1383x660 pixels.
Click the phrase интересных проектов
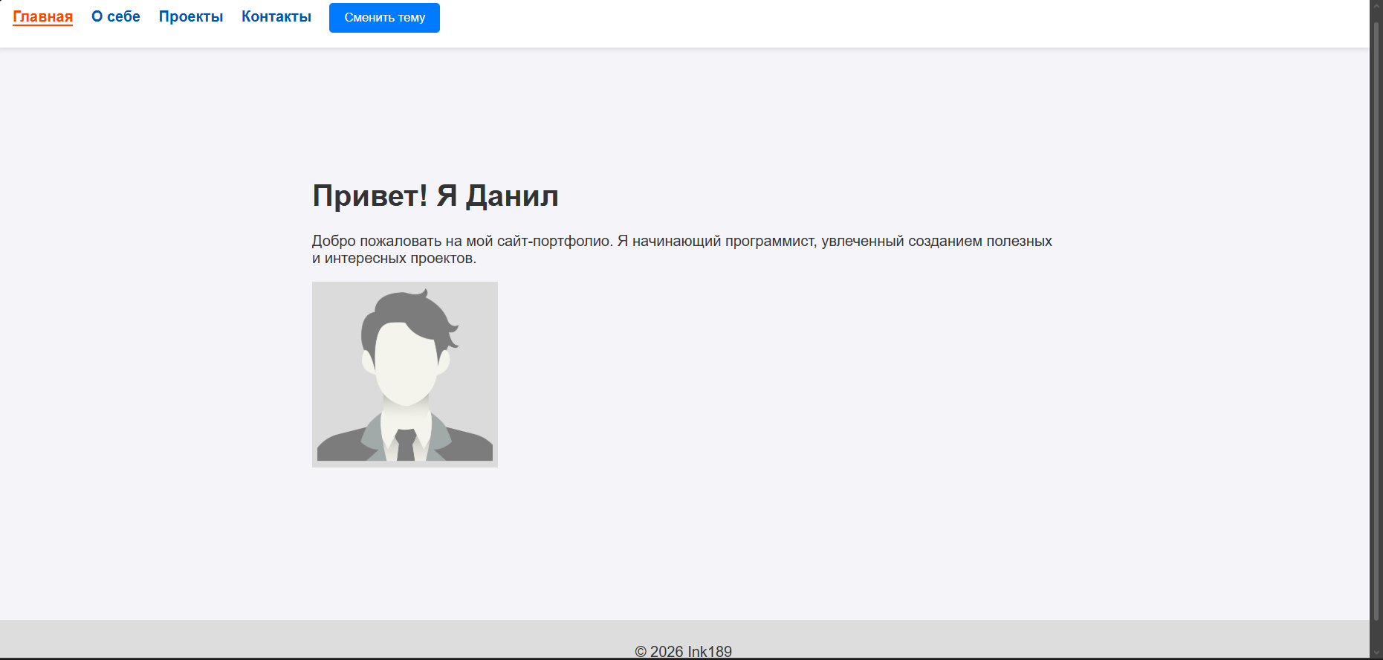pyautogui.click(x=401, y=259)
